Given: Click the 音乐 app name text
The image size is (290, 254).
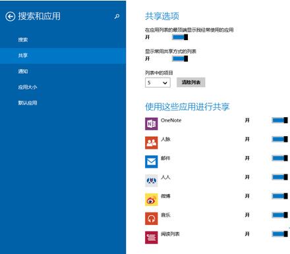Looking at the screenshot, I should (x=165, y=215).
